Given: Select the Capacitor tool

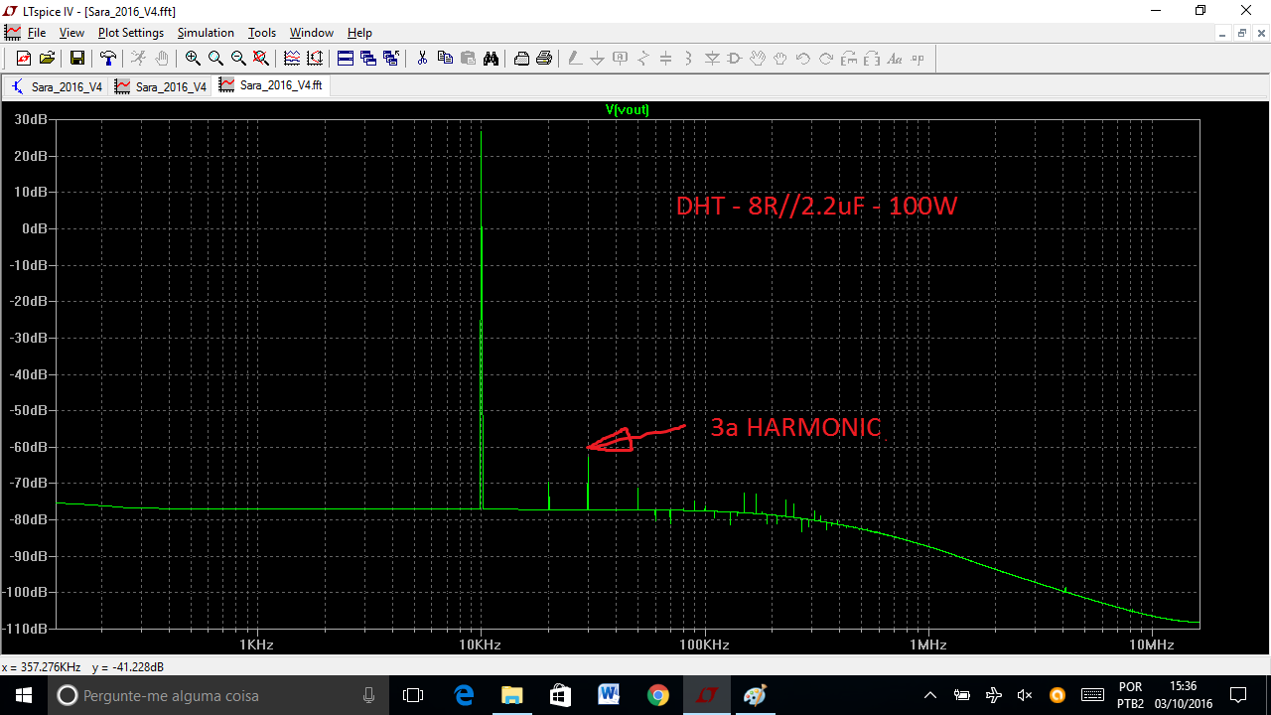Looking at the screenshot, I should tap(666, 59).
